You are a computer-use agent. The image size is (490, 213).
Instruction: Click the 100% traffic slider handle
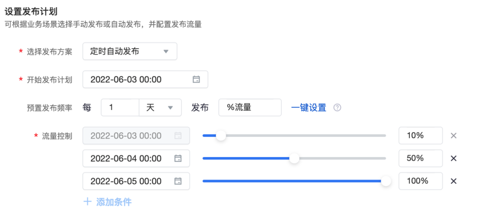tap(386, 181)
